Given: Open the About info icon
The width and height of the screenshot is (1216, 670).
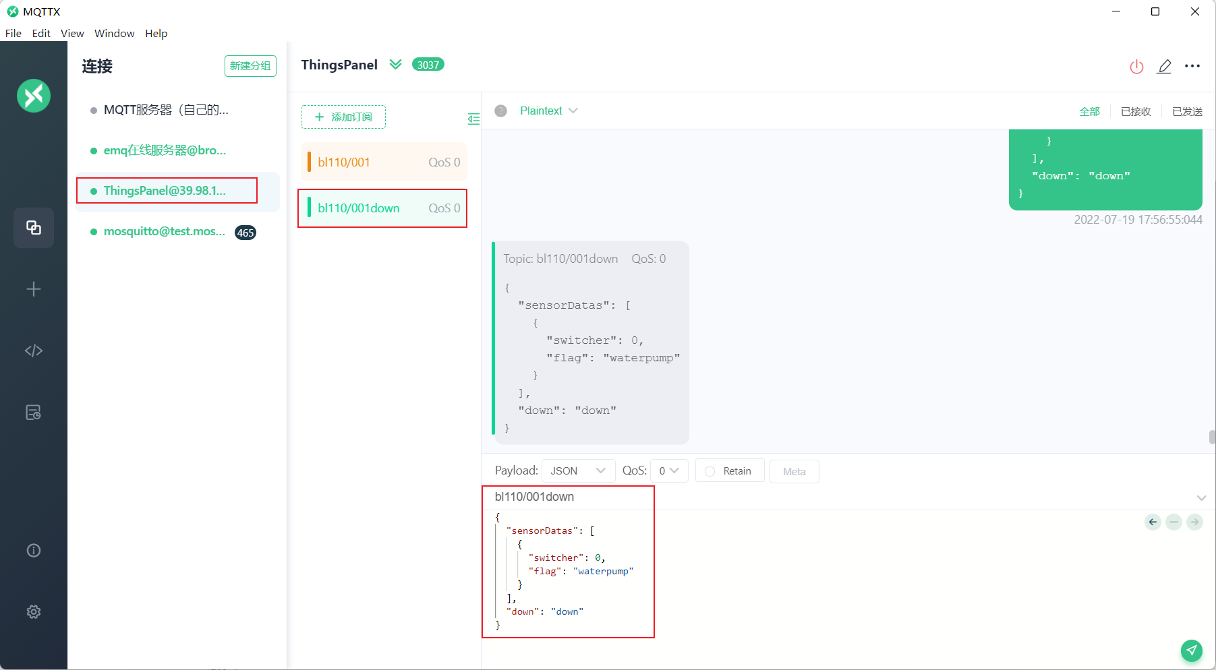Looking at the screenshot, I should pyautogui.click(x=34, y=551).
